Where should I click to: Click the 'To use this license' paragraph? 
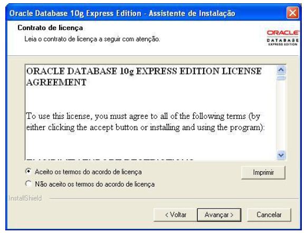[x=145, y=122]
